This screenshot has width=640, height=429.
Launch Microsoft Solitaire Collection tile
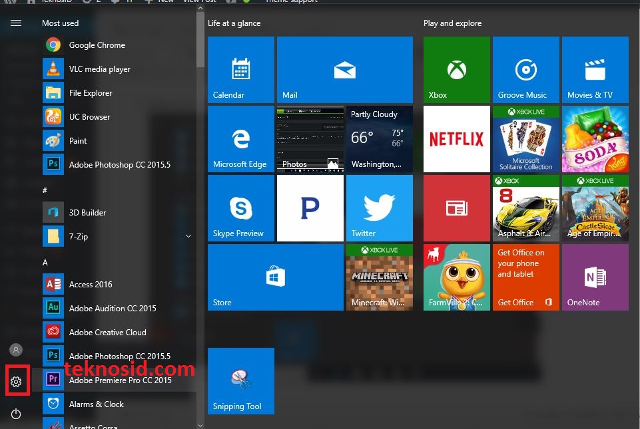click(526, 139)
